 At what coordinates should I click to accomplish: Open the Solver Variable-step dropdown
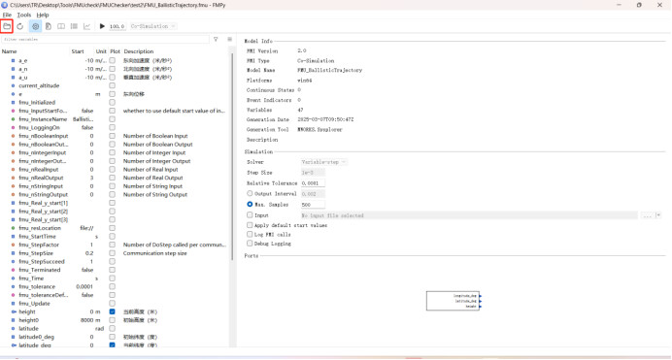[x=324, y=162]
